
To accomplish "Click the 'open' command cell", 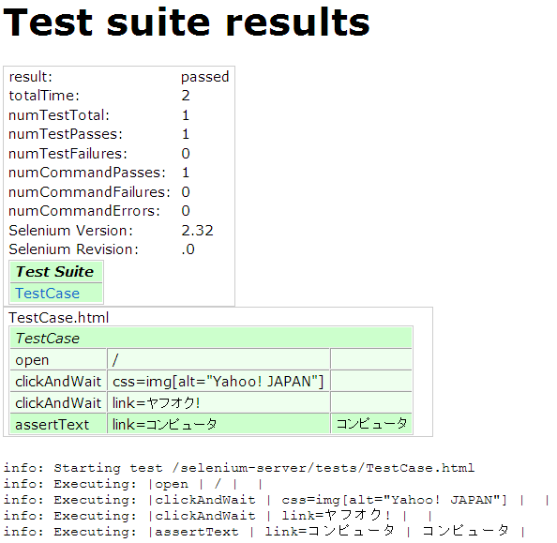I will 58,359.
